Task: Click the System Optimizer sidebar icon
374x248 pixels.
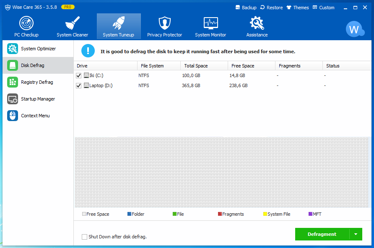Action: (13, 49)
